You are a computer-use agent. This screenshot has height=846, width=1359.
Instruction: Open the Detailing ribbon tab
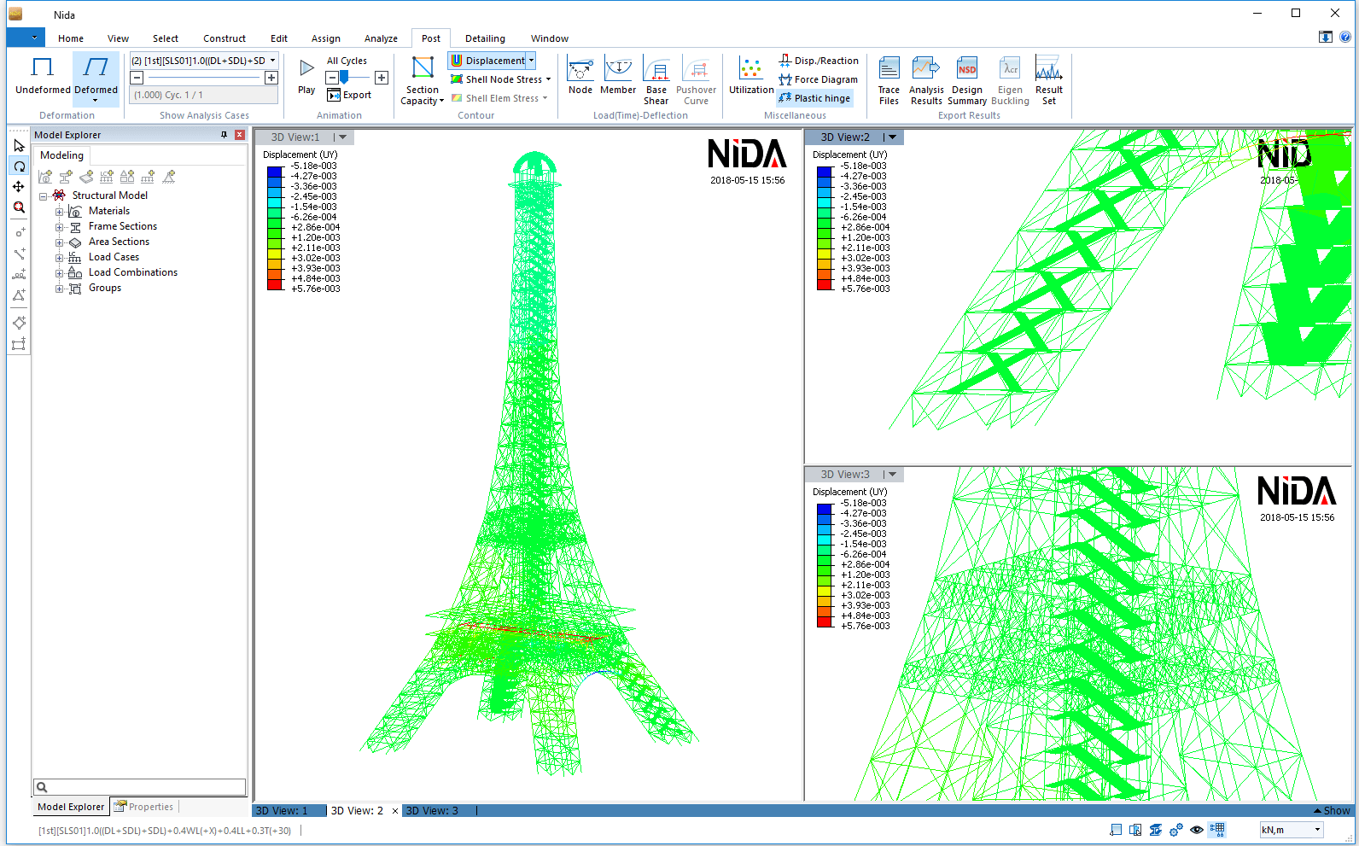485,38
